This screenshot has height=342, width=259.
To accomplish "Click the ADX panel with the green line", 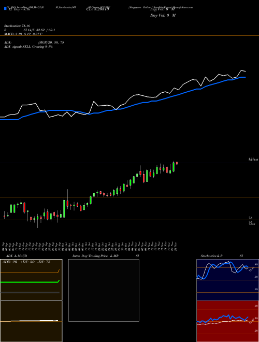I will pyautogui.click(x=31, y=280).
